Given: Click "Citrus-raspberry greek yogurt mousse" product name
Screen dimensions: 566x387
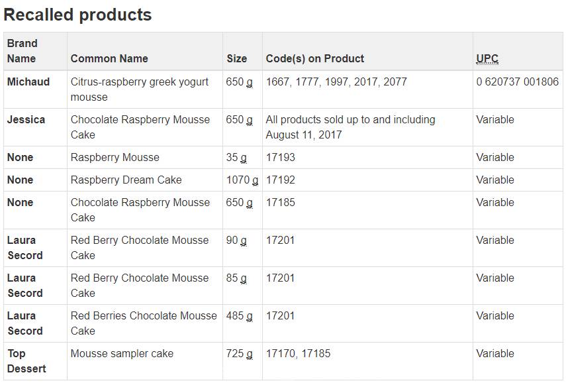Looking at the screenshot, I should point(140,89).
